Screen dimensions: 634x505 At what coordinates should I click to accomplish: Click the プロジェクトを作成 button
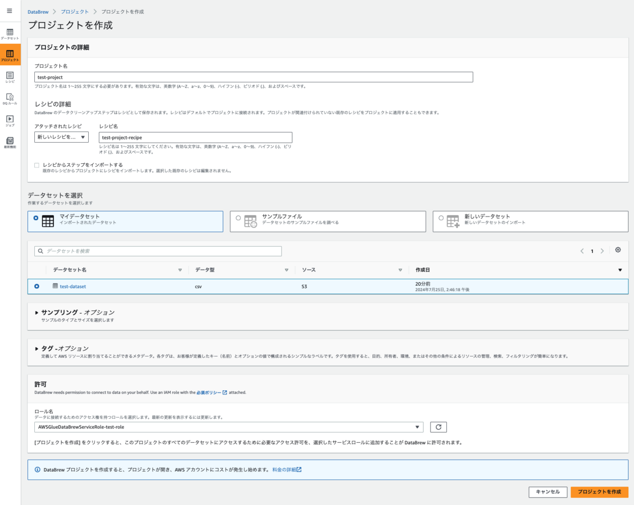[599, 492]
